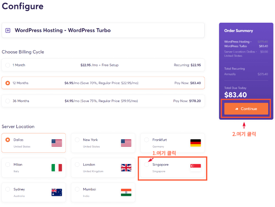Click the 'United Kingdom' country label
275x207 pixels.
coord(93,171)
